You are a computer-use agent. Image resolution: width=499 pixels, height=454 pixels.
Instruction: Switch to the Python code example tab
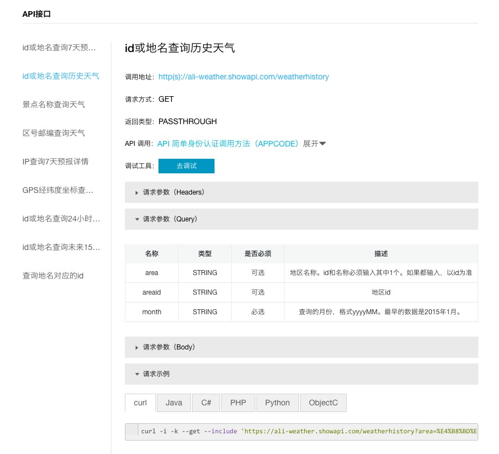tap(277, 403)
